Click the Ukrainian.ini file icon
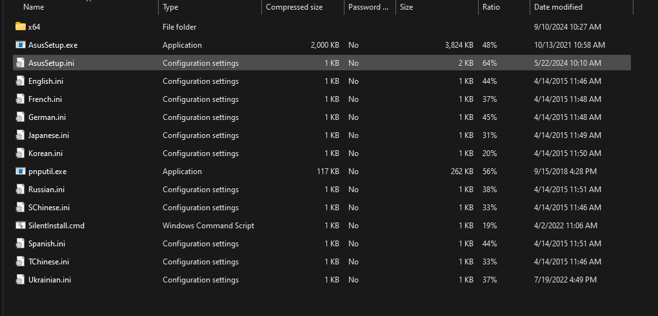 20,279
